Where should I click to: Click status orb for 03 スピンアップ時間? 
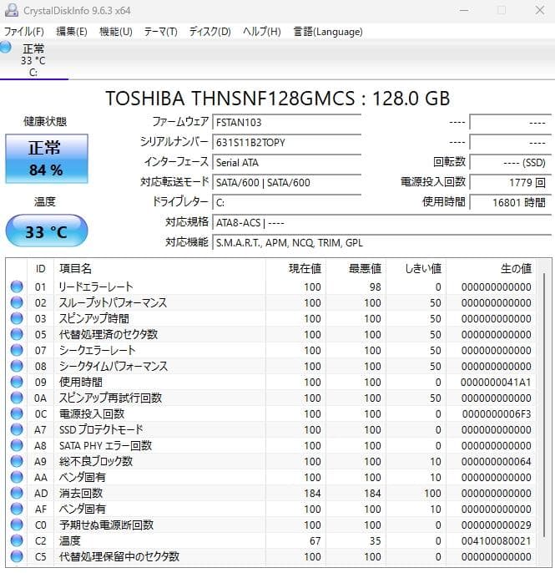(17, 319)
